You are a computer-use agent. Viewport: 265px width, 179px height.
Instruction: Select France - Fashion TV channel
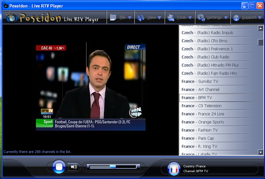[x=218, y=130]
